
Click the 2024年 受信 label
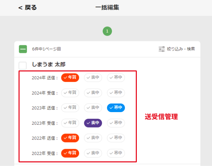(x=45, y=93)
